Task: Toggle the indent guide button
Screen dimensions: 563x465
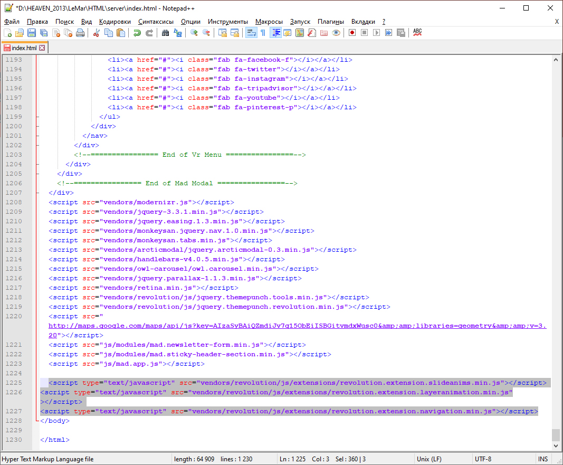Action: point(275,33)
